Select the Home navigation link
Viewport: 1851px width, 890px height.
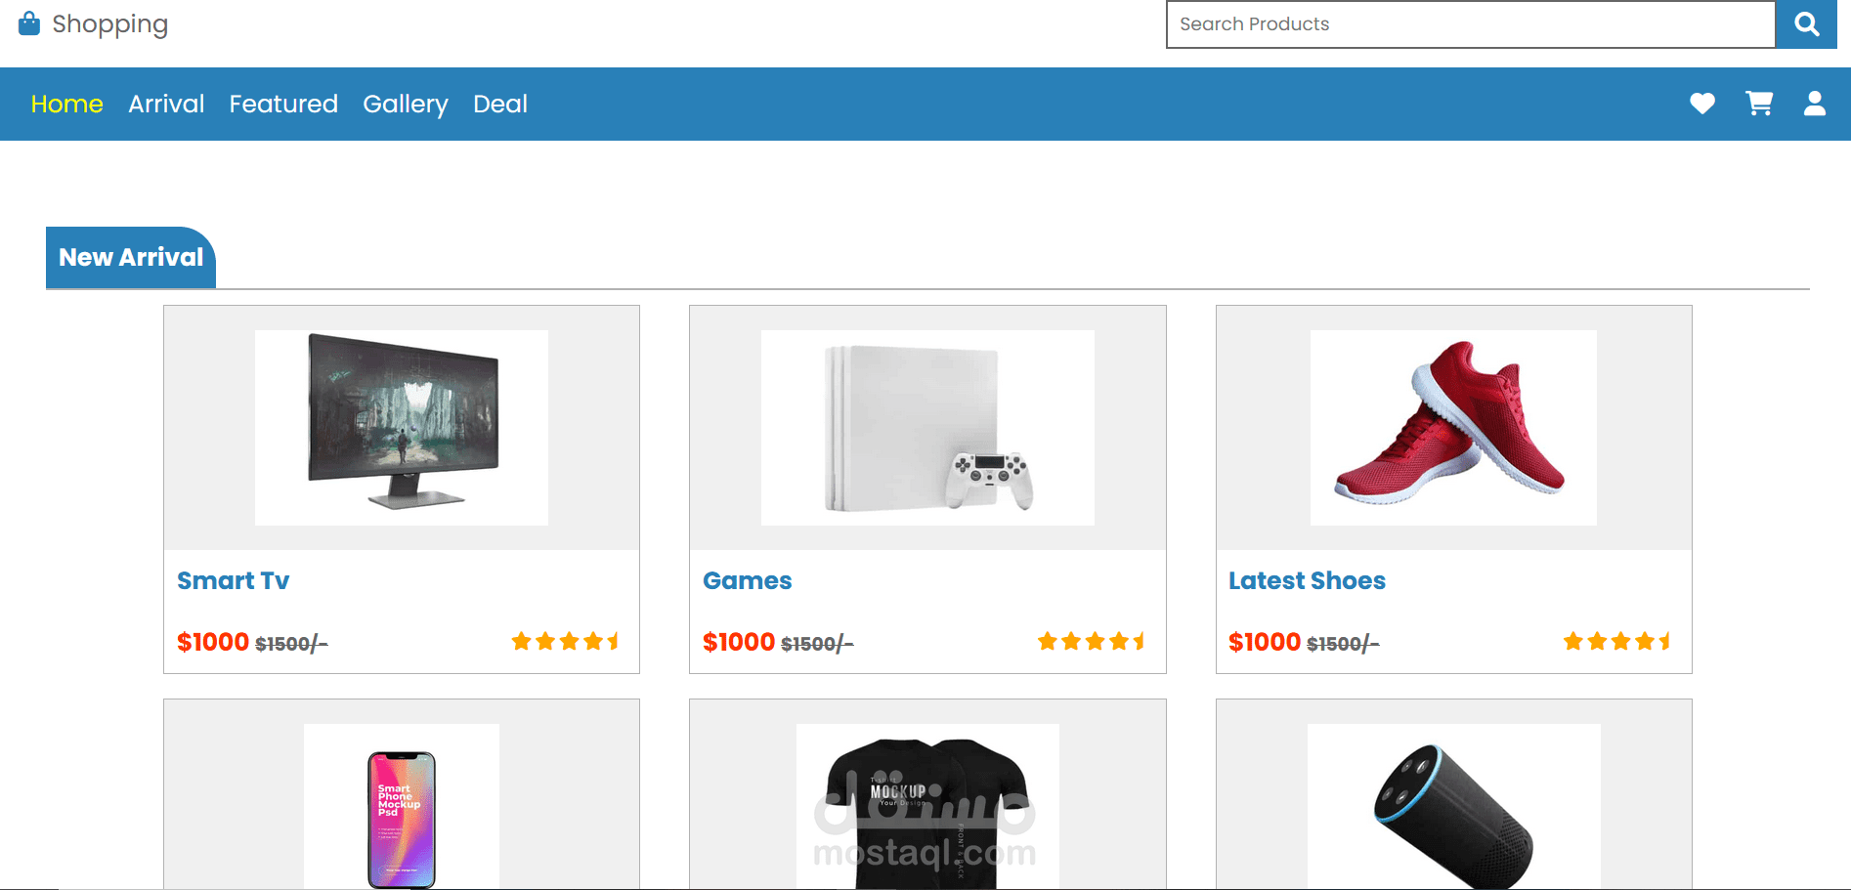[65, 104]
